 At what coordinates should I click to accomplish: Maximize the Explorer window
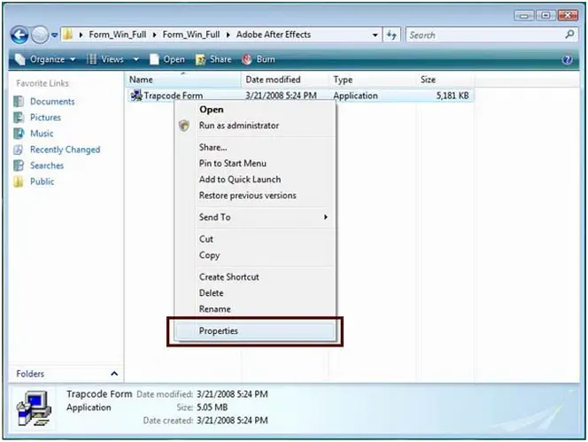click(546, 15)
